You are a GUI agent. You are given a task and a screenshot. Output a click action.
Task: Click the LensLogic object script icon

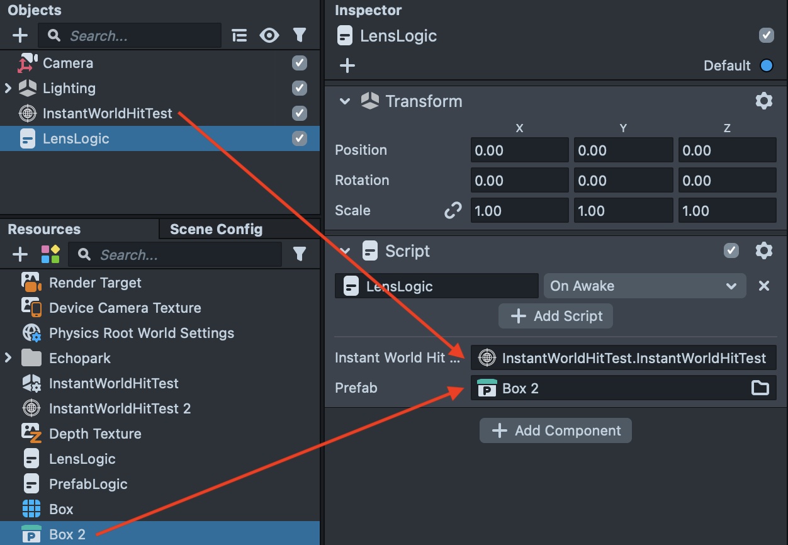27,138
